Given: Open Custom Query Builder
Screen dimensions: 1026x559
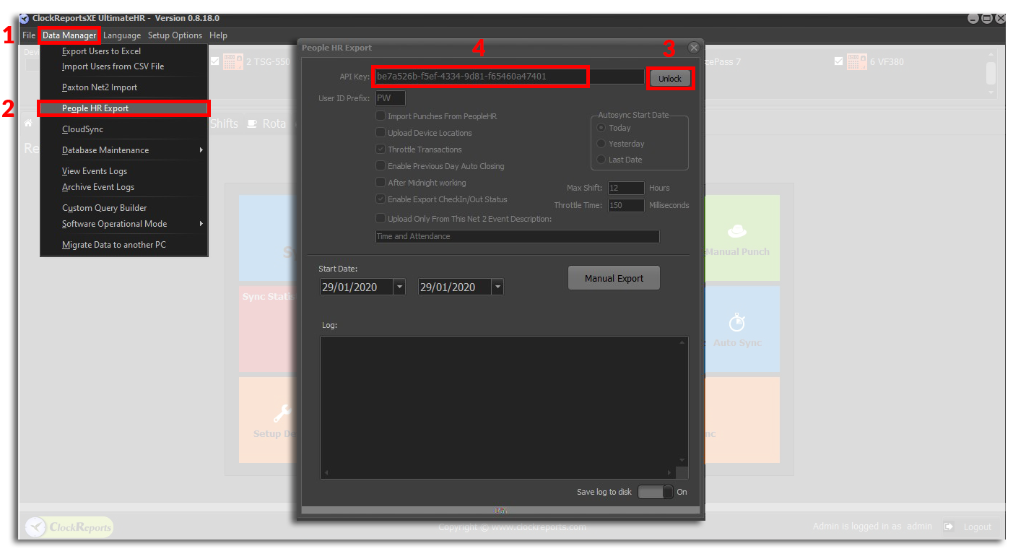Looking at the screenshot, I should point(124,208).
